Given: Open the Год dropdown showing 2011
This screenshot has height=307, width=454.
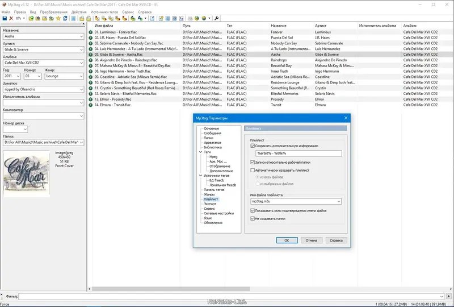Looking at the screenshot, I should [x=18, y=76].
